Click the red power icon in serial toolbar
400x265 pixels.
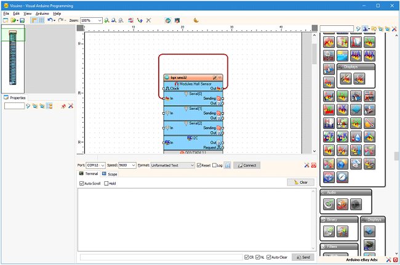313,165
